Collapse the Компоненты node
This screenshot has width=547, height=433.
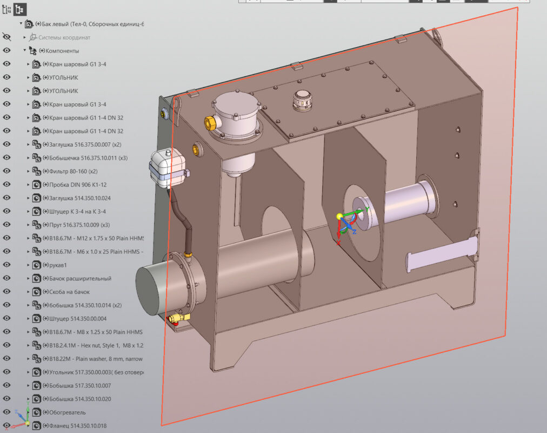coord(24,50)
